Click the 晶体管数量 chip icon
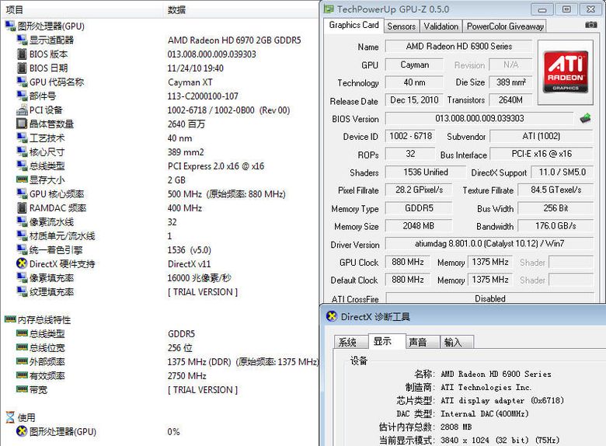Viewport: 606px width, 446px height. pyautogui.click(x=22, y=124)
